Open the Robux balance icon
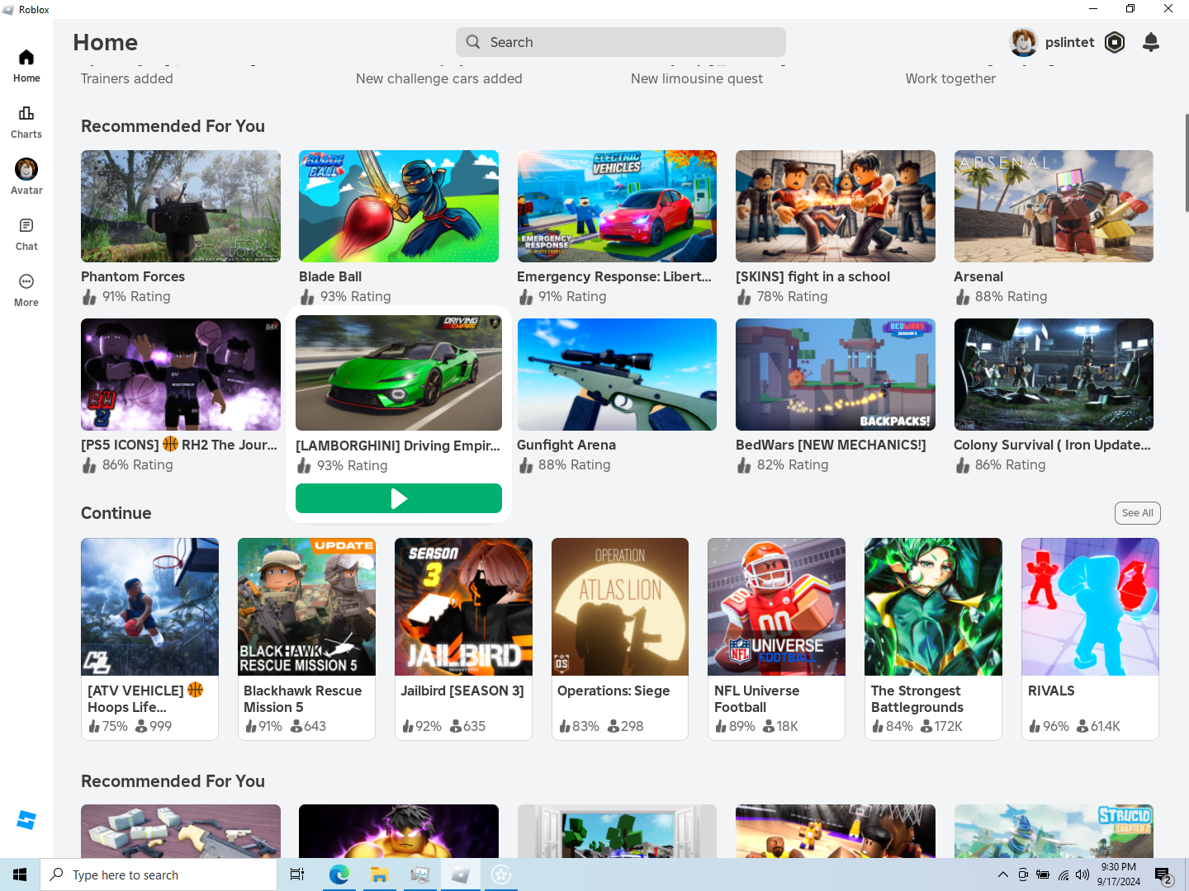This screenshot has height=891, width=1189. [x=1115, y=42]
